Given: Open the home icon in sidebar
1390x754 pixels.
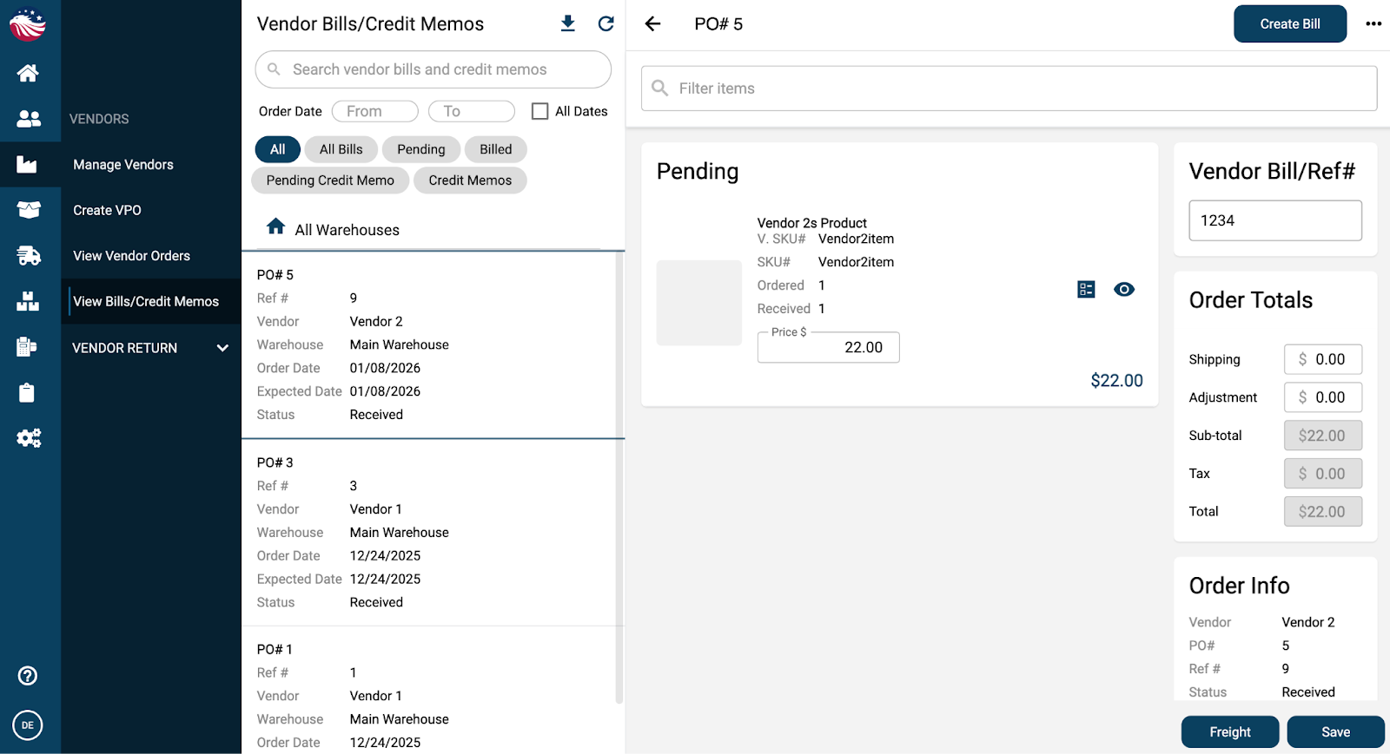Looking at the screenshot, I should tap(28, 73).
